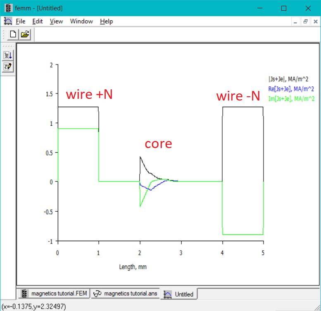321x311 pixels.
Task: Click the coordinate readout in status bar
Action: point(33,306)
